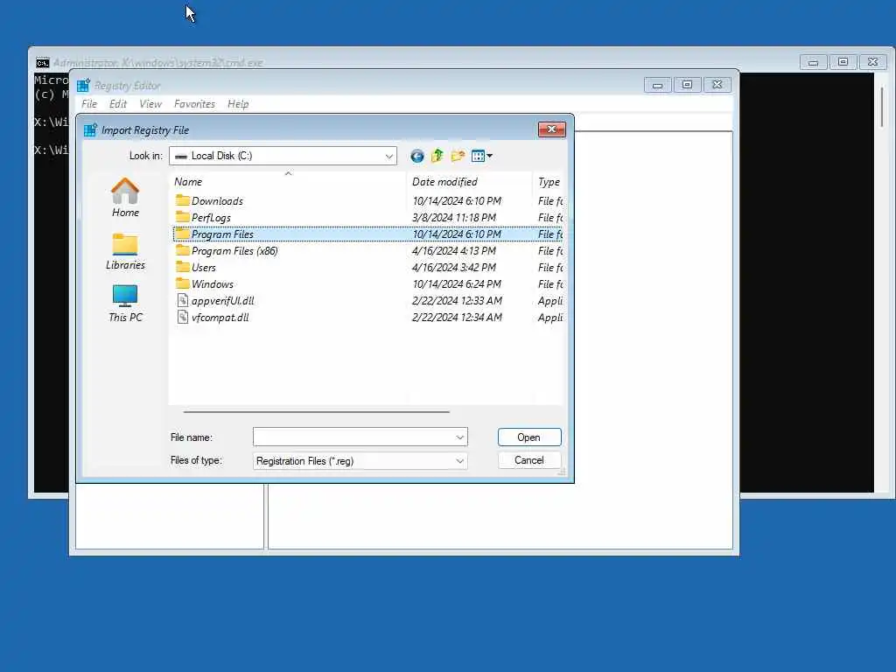Click the cmd.exe window title icon
This screenshot has width=896, height=672.
(x=42, y=62)
